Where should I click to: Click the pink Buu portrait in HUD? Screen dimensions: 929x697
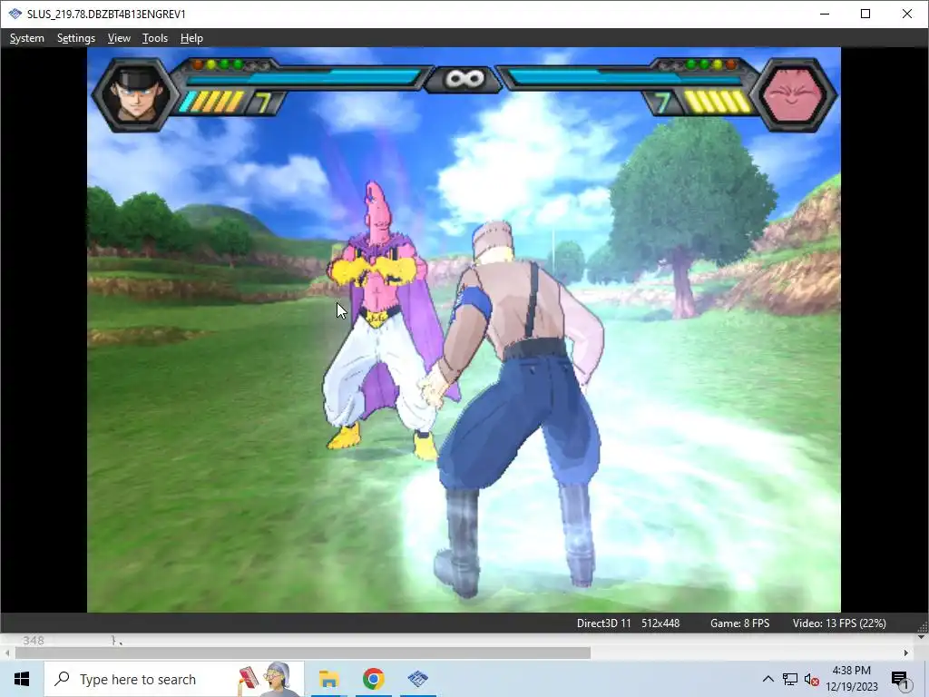click(793, 94)
